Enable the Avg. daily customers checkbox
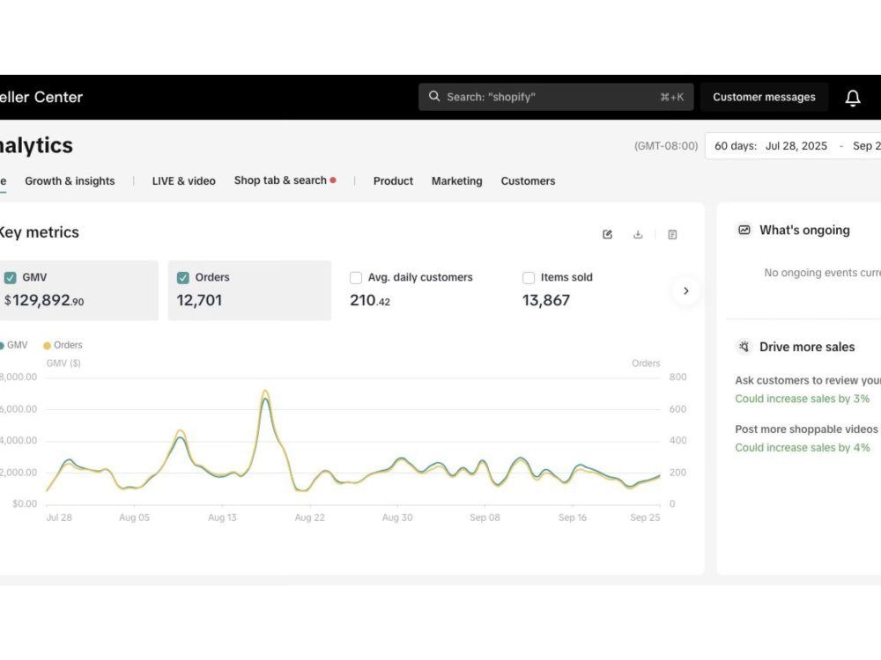881x660 pixels. click(356, 278)
